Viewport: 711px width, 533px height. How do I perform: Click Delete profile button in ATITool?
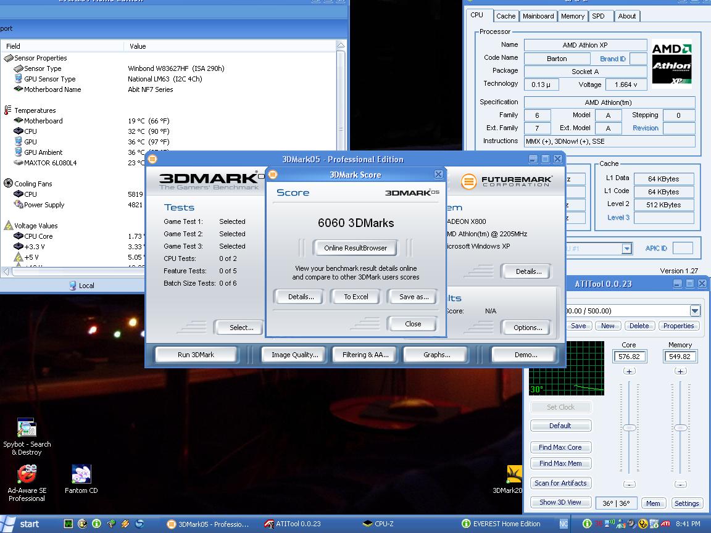(639, 326)
